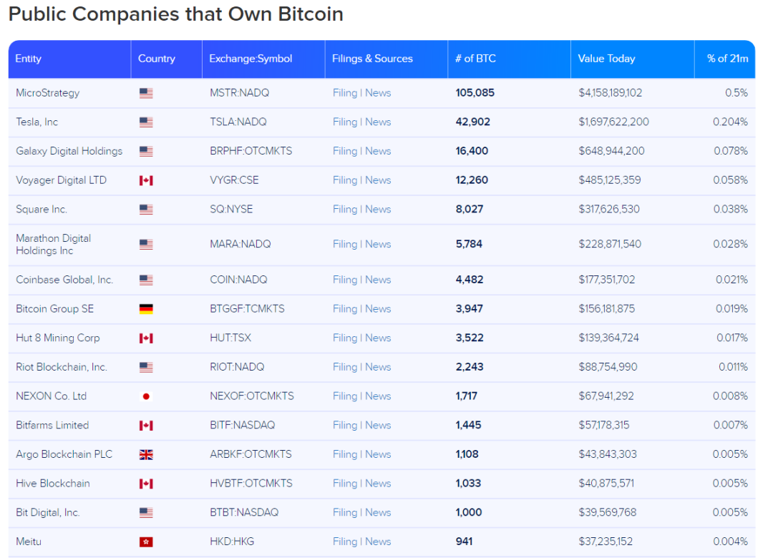Sort table by # of BTC header
Screen dimensions: 773x558
point(475,59)
